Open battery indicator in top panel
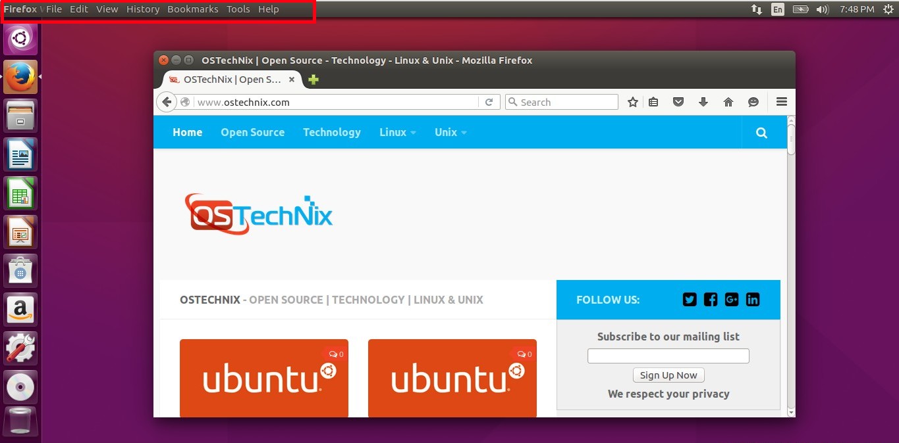 click(x=800, y=9)
